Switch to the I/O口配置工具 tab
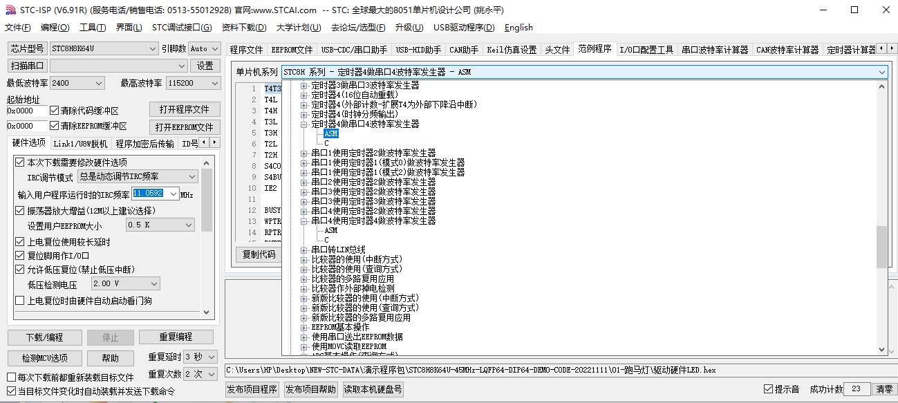 [646, 50]
